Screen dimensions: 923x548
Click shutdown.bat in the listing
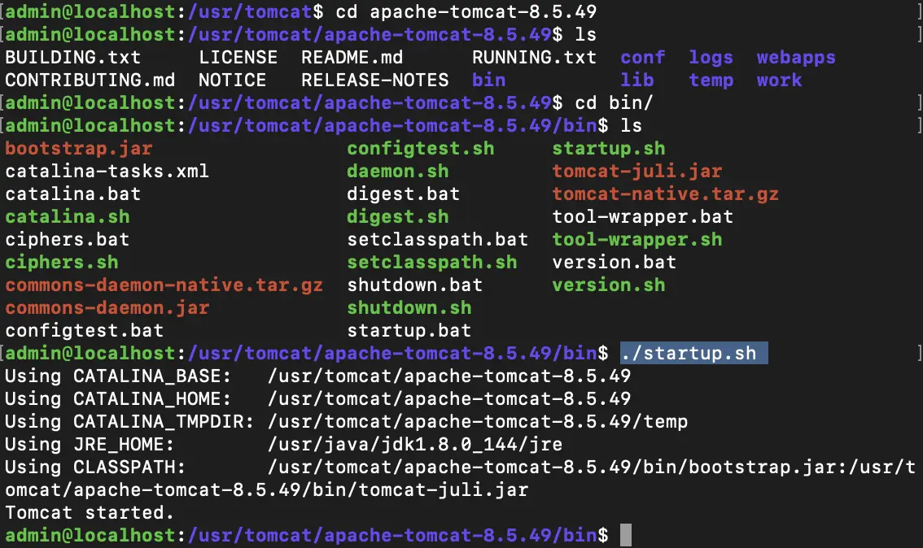pos(415,285)
